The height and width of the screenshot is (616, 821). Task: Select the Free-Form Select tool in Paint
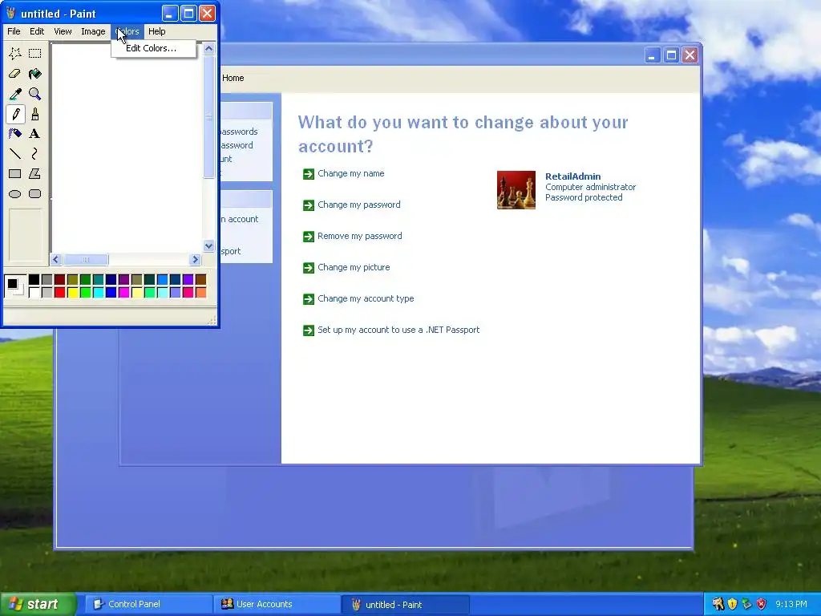[15, 53]
